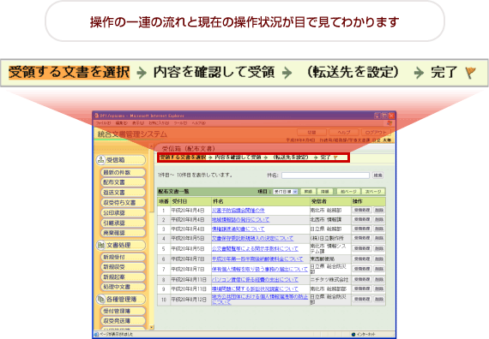Click into the 件名 search field
Viewport: 489px width, 339px height.
pyautogui.click(x=325, y=175)
